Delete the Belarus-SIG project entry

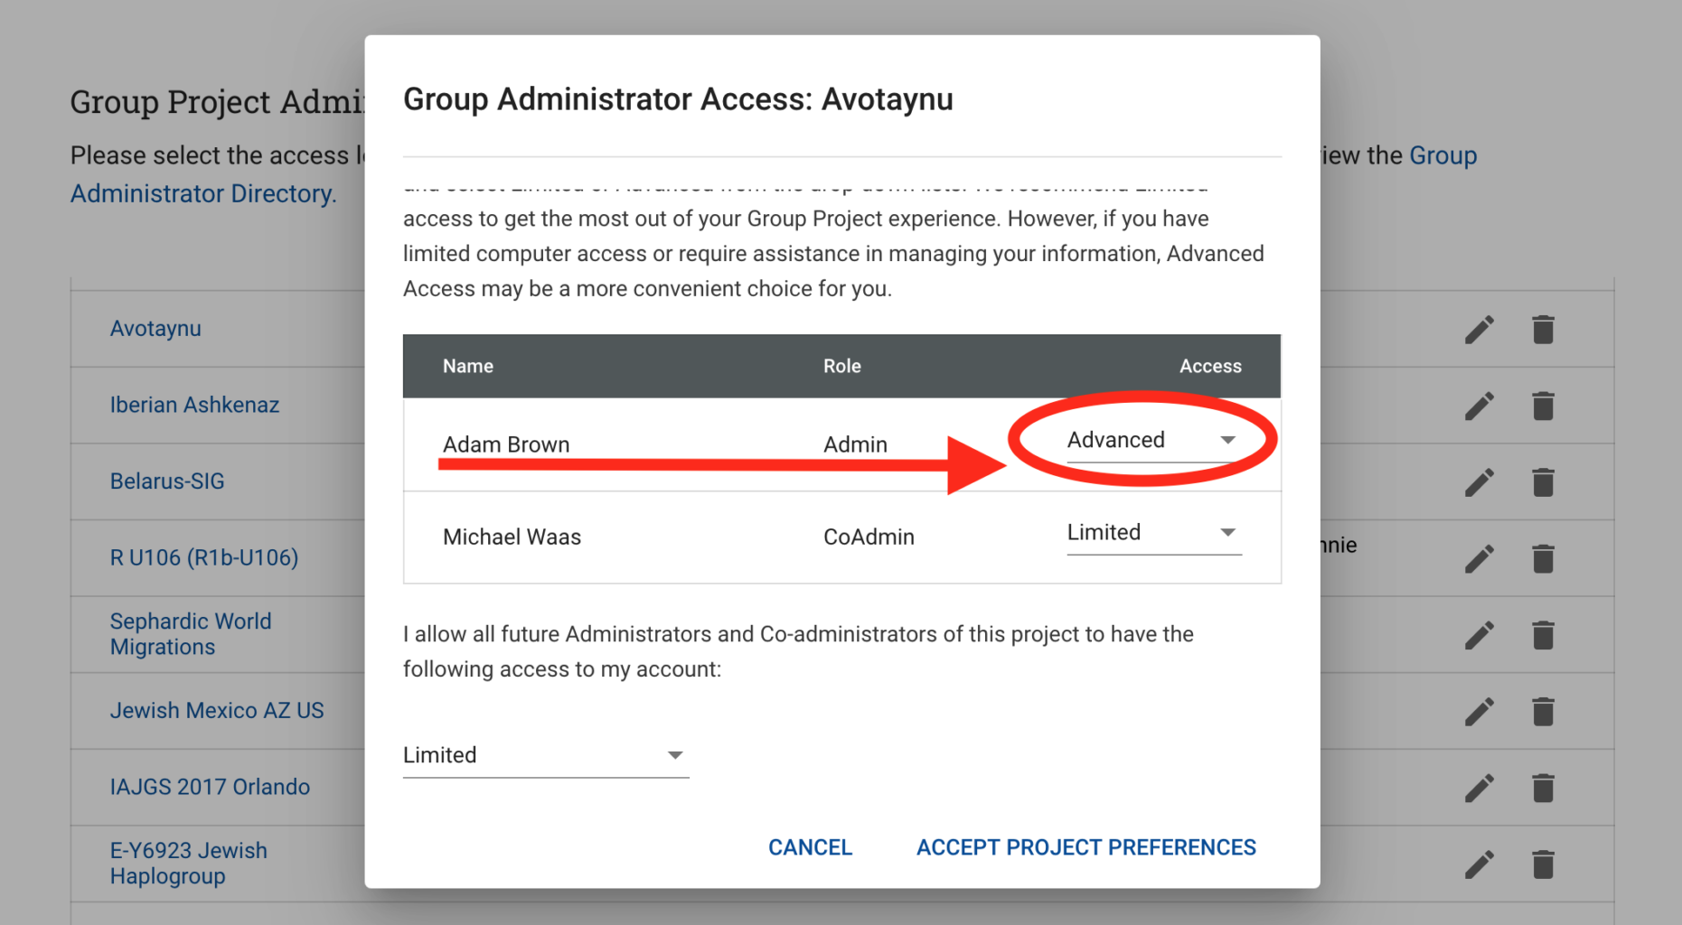1543,482
